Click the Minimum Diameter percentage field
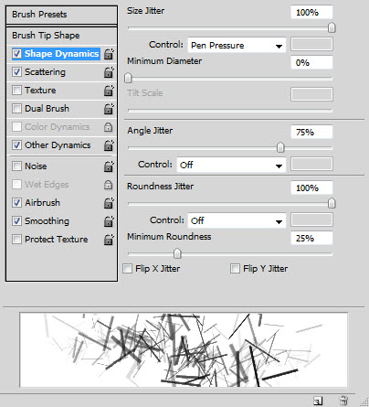Viewport: 369px width, 407px height. tap(311, 63)
